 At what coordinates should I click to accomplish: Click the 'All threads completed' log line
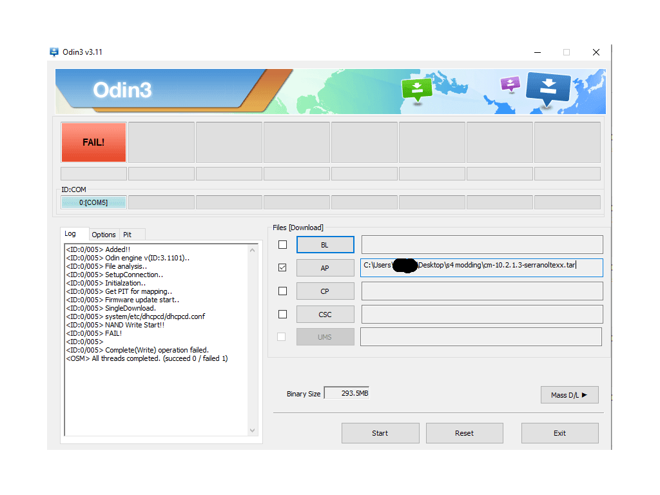pos(147,358)
